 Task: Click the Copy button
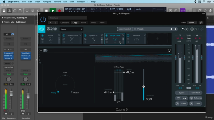(75, 23)
